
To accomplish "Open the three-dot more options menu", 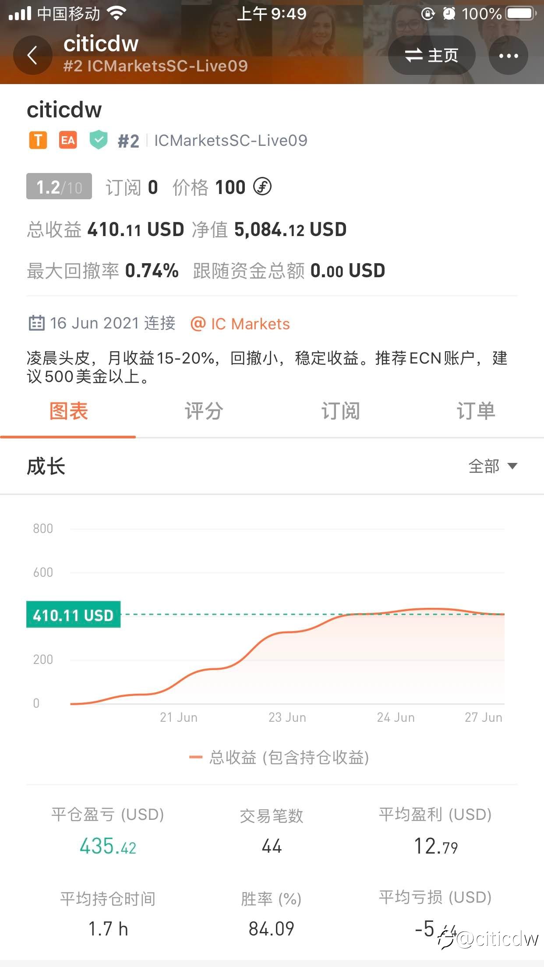I will point(508,56).
